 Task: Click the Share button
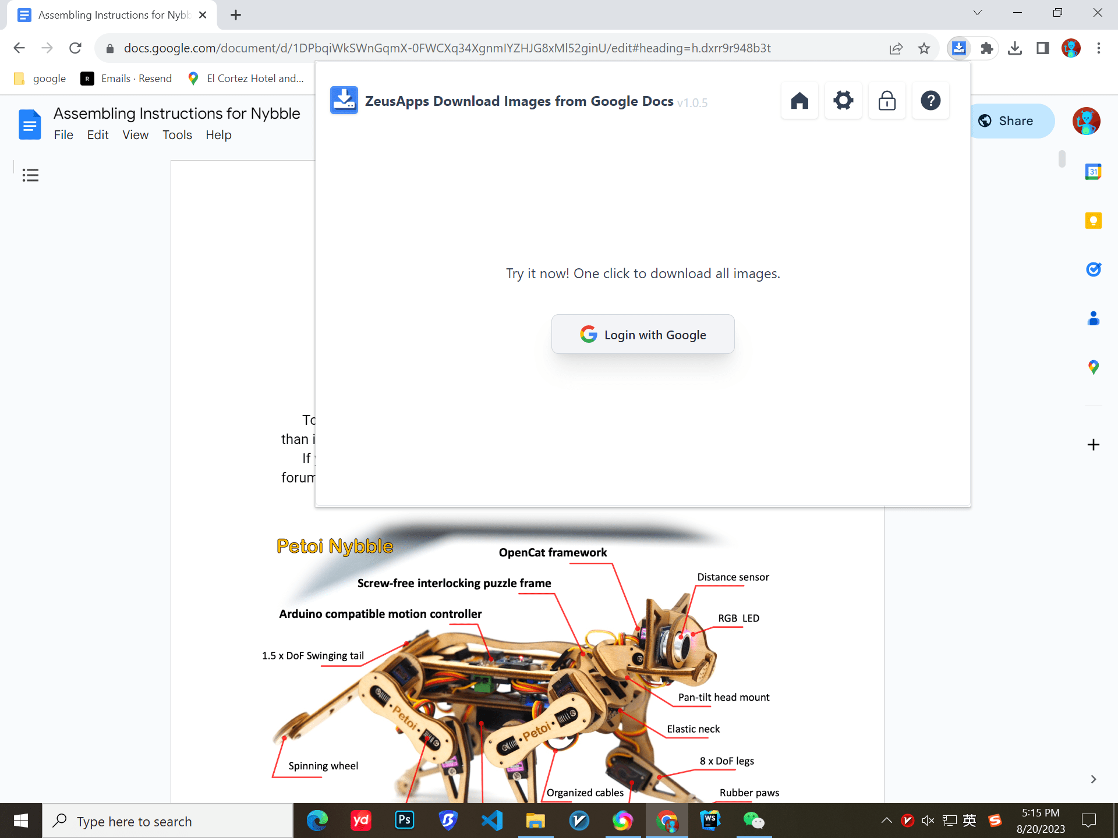pos(1012,121)
